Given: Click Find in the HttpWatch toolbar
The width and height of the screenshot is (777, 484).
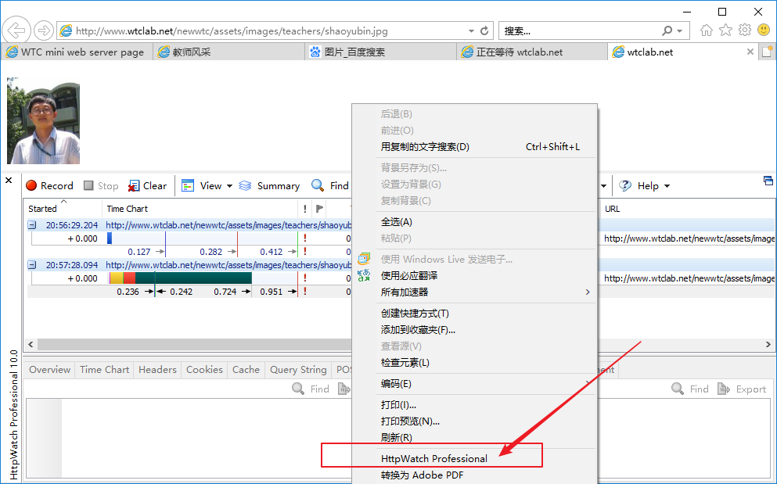Looking at the screenshot, I should [330, 186].
